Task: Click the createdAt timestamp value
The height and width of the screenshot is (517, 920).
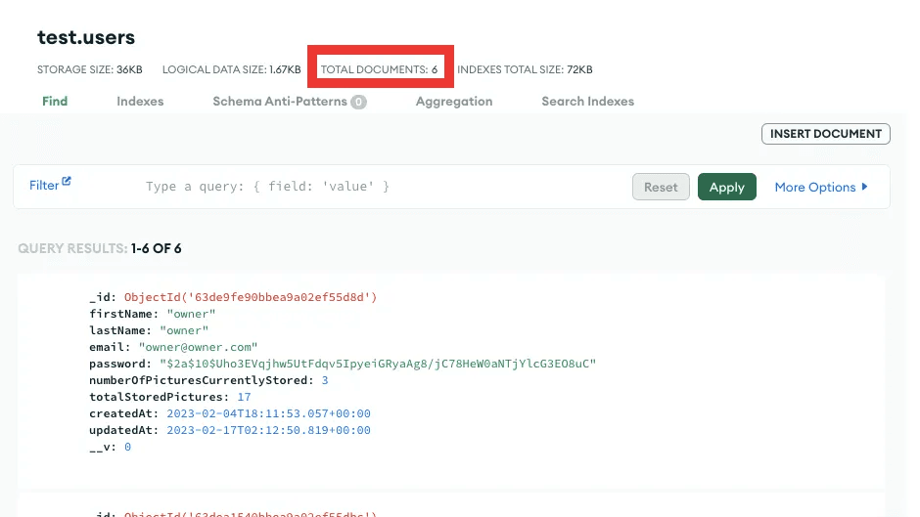Action: click(269, 413)
